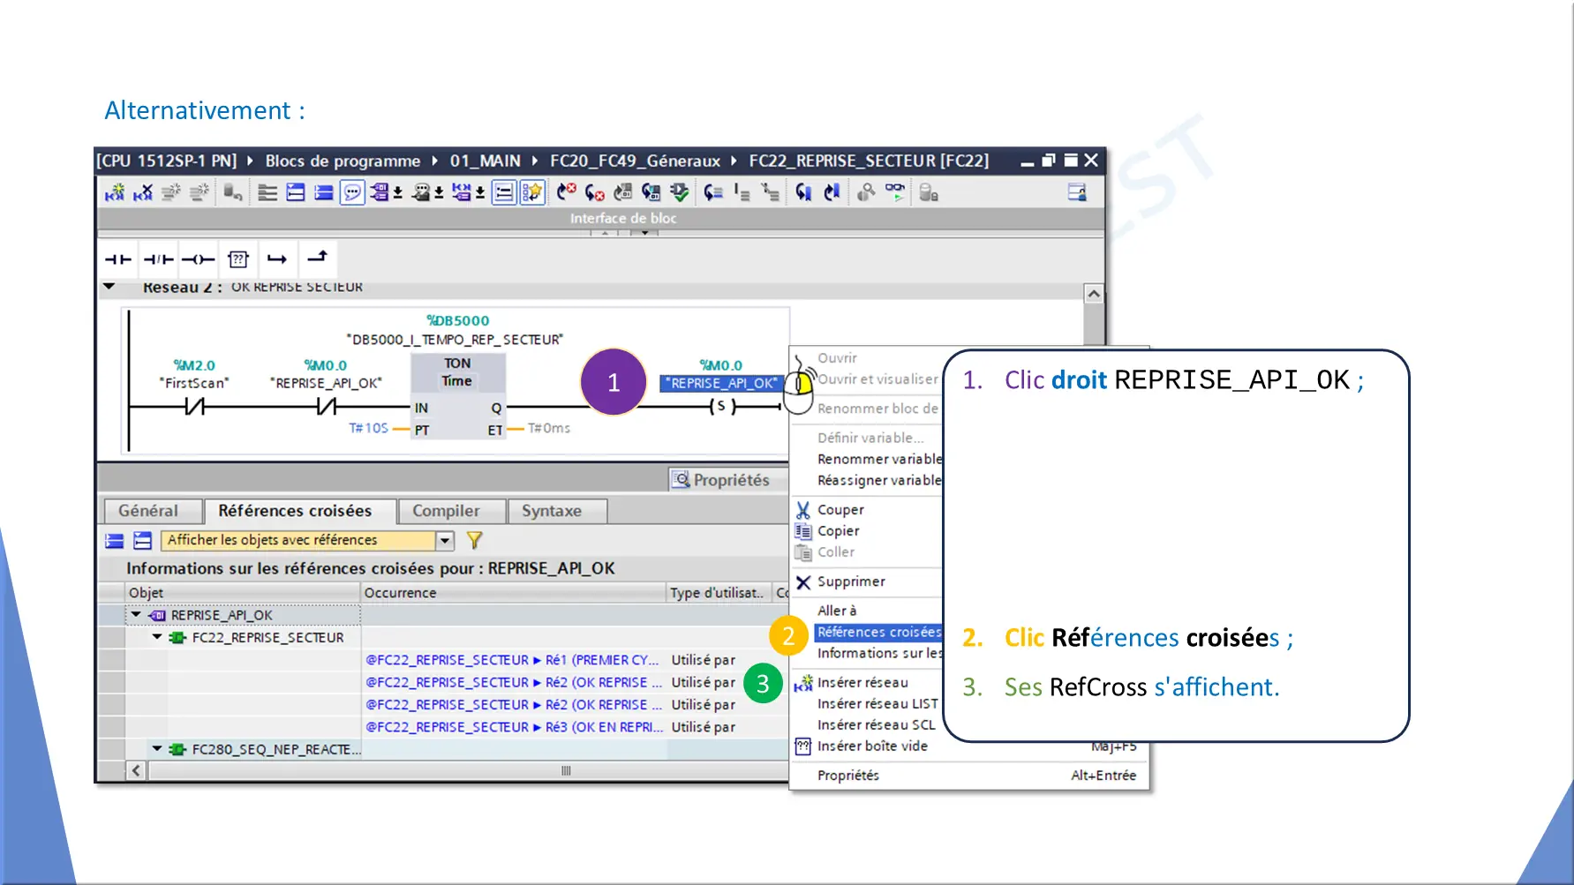The width and height of the screenshot is (1574, 885).
Task: Collapse the FC280_SEQ_NEP_REACTE tree node
Action: 157,749
